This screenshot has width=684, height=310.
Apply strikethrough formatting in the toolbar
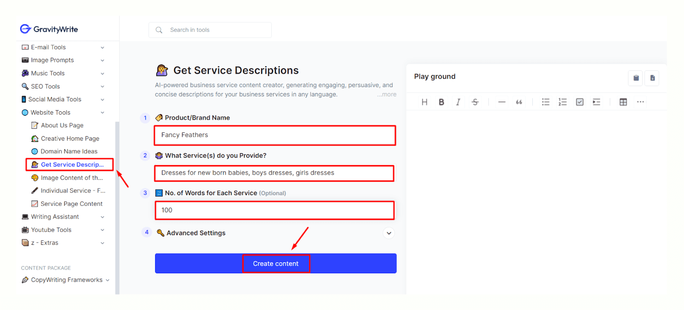(x=475, y=102)
